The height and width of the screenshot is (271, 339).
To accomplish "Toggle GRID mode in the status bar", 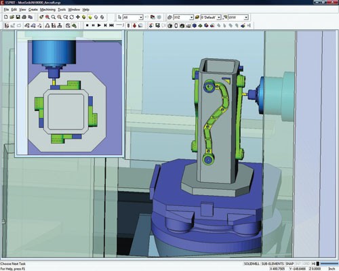I will click(x=306, y=264).
